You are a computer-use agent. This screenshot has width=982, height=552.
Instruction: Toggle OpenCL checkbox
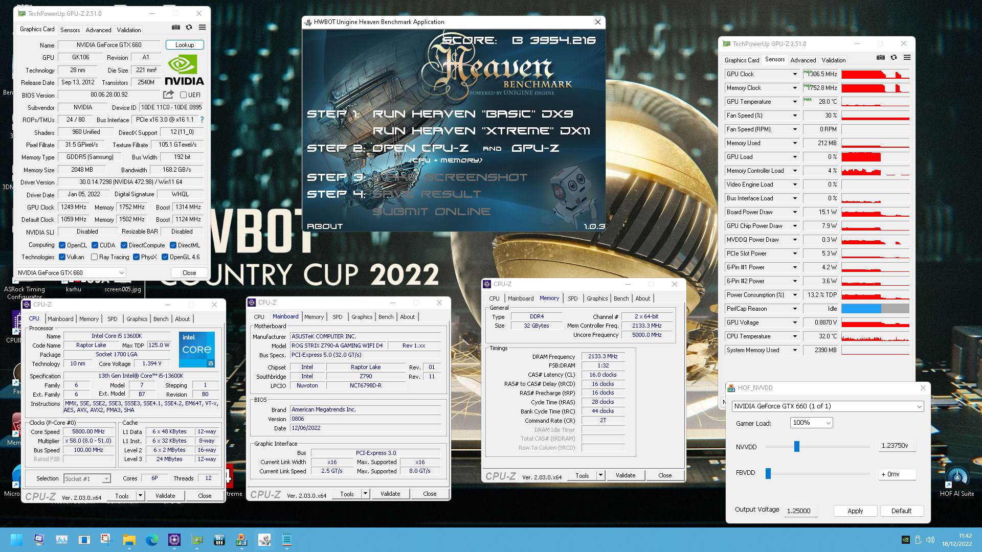[x=62, y=245]
